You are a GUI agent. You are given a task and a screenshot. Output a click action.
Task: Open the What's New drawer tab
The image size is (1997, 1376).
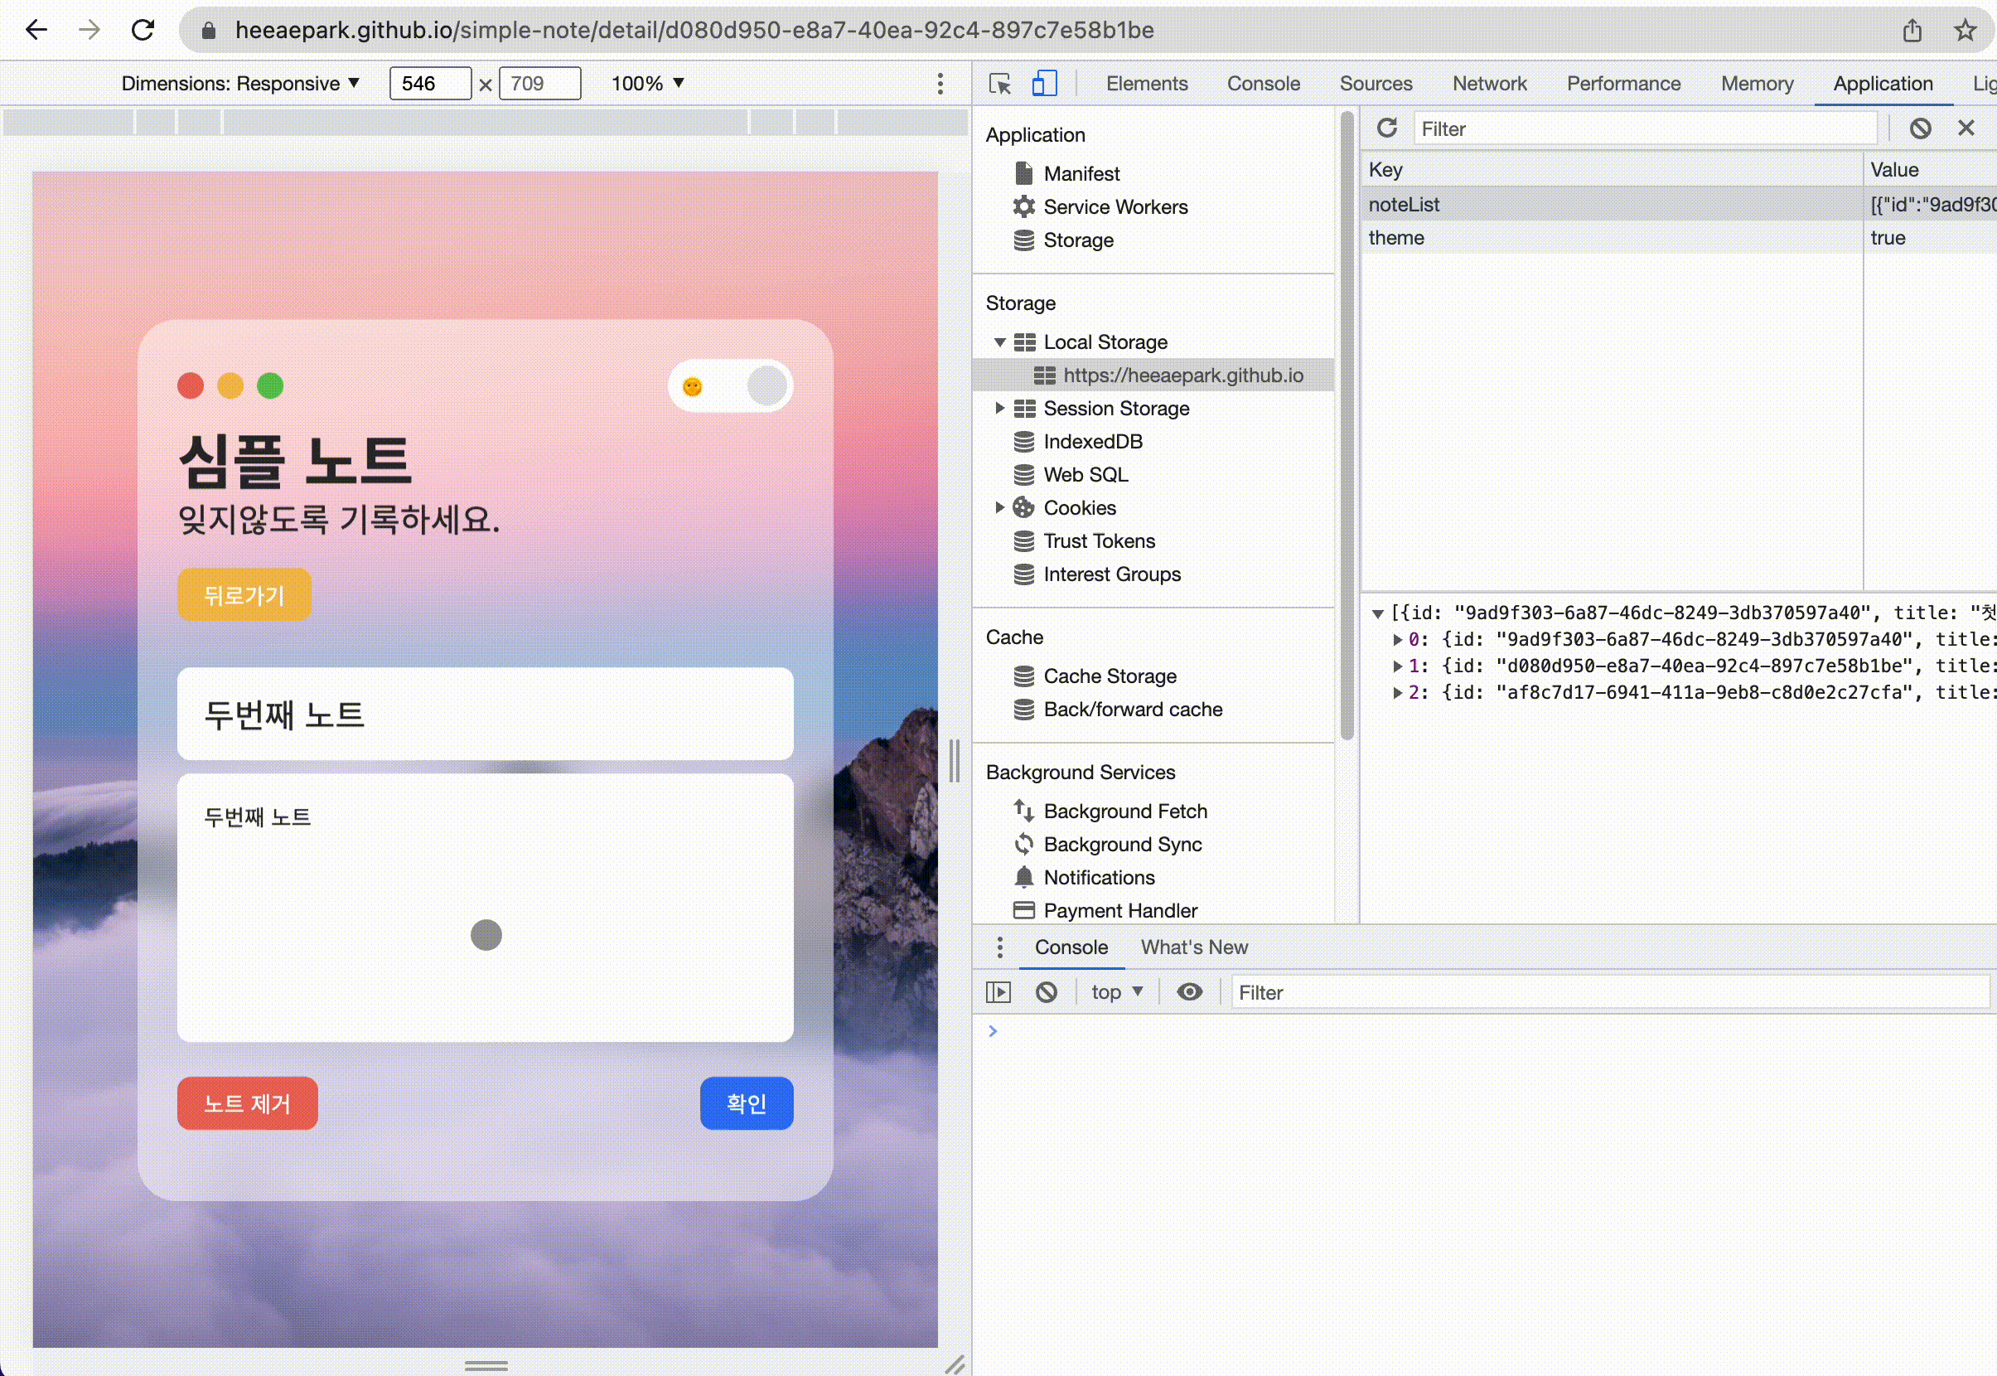pos(1194,947)
